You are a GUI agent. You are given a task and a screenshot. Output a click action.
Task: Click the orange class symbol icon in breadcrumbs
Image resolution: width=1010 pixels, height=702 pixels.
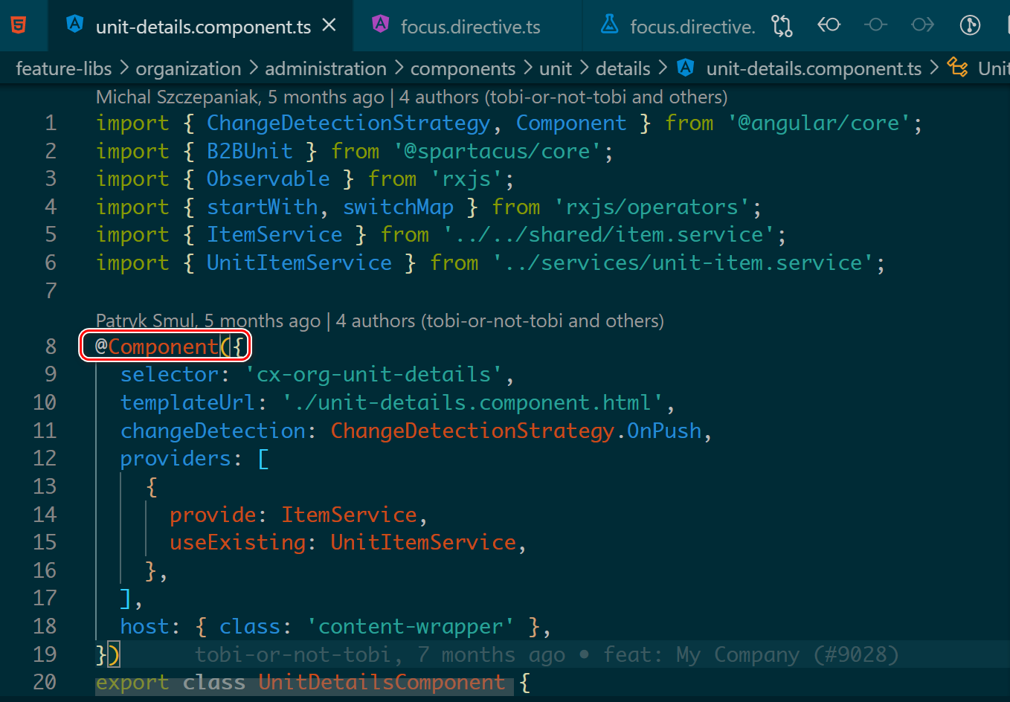tap(958, 68)
